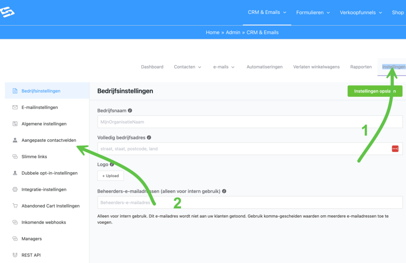Click the person icon beside Aangepaste contactvelden

(x=15, y=140)
